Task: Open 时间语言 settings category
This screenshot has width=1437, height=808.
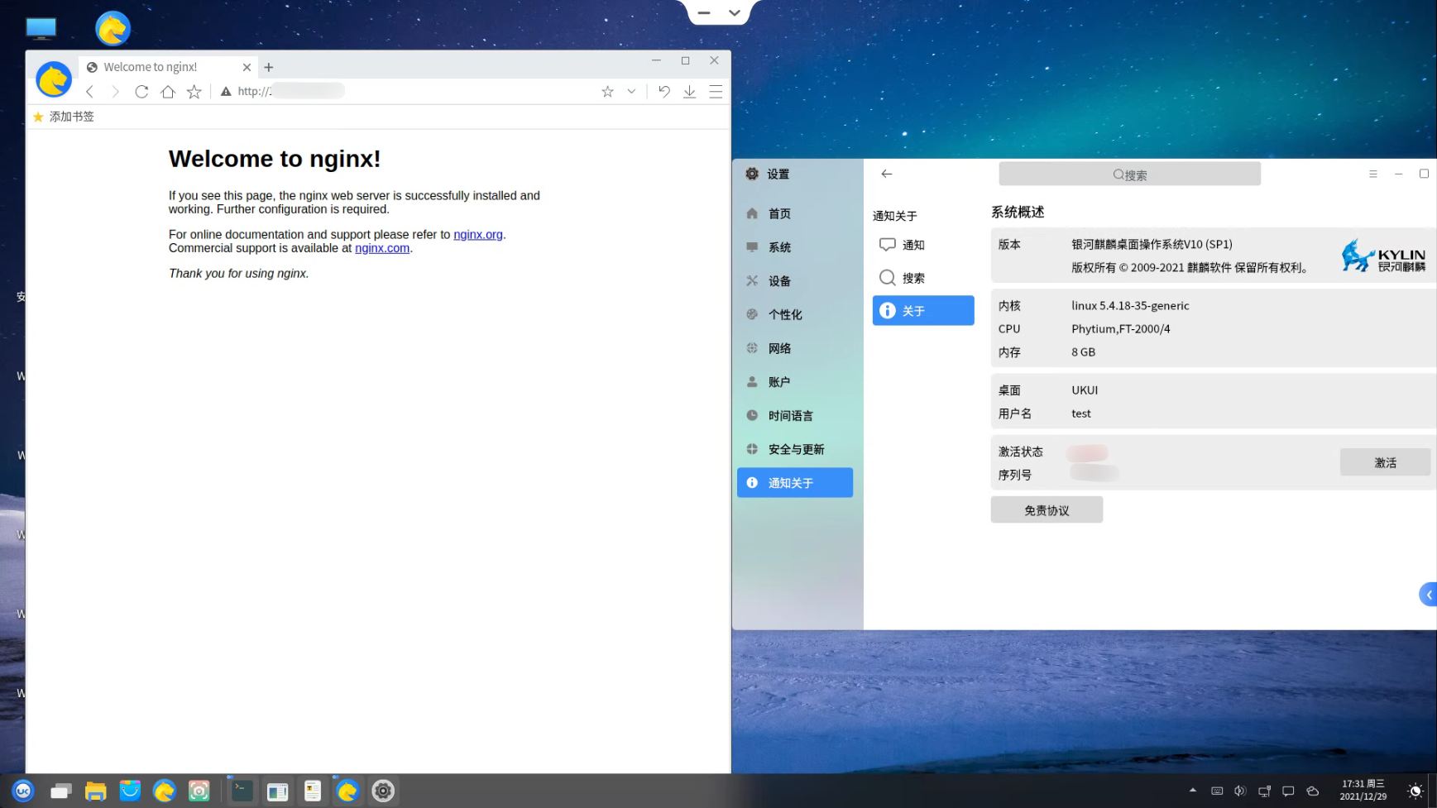Action: (x=795, y=416)
